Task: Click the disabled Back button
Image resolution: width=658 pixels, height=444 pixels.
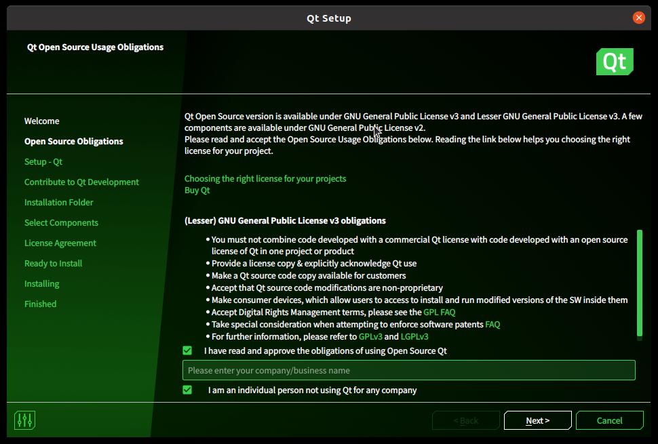Action: tap(466, 420)
